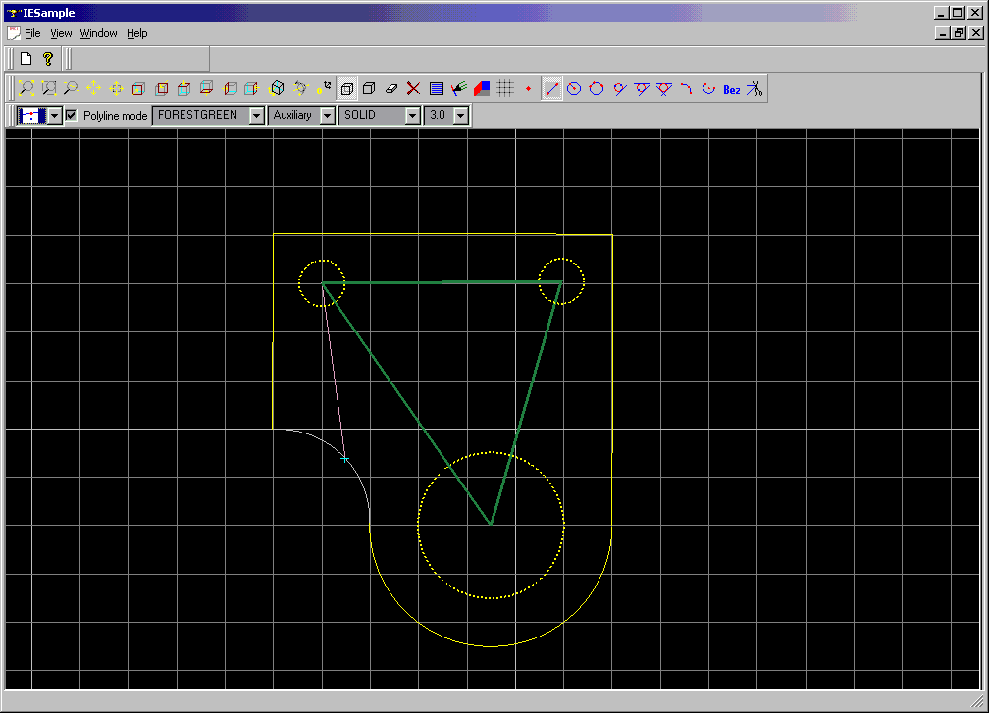The width and height of the screenshot is (989, 713).
Task: Open the Window menu
Action: click(x=98, y=33)
